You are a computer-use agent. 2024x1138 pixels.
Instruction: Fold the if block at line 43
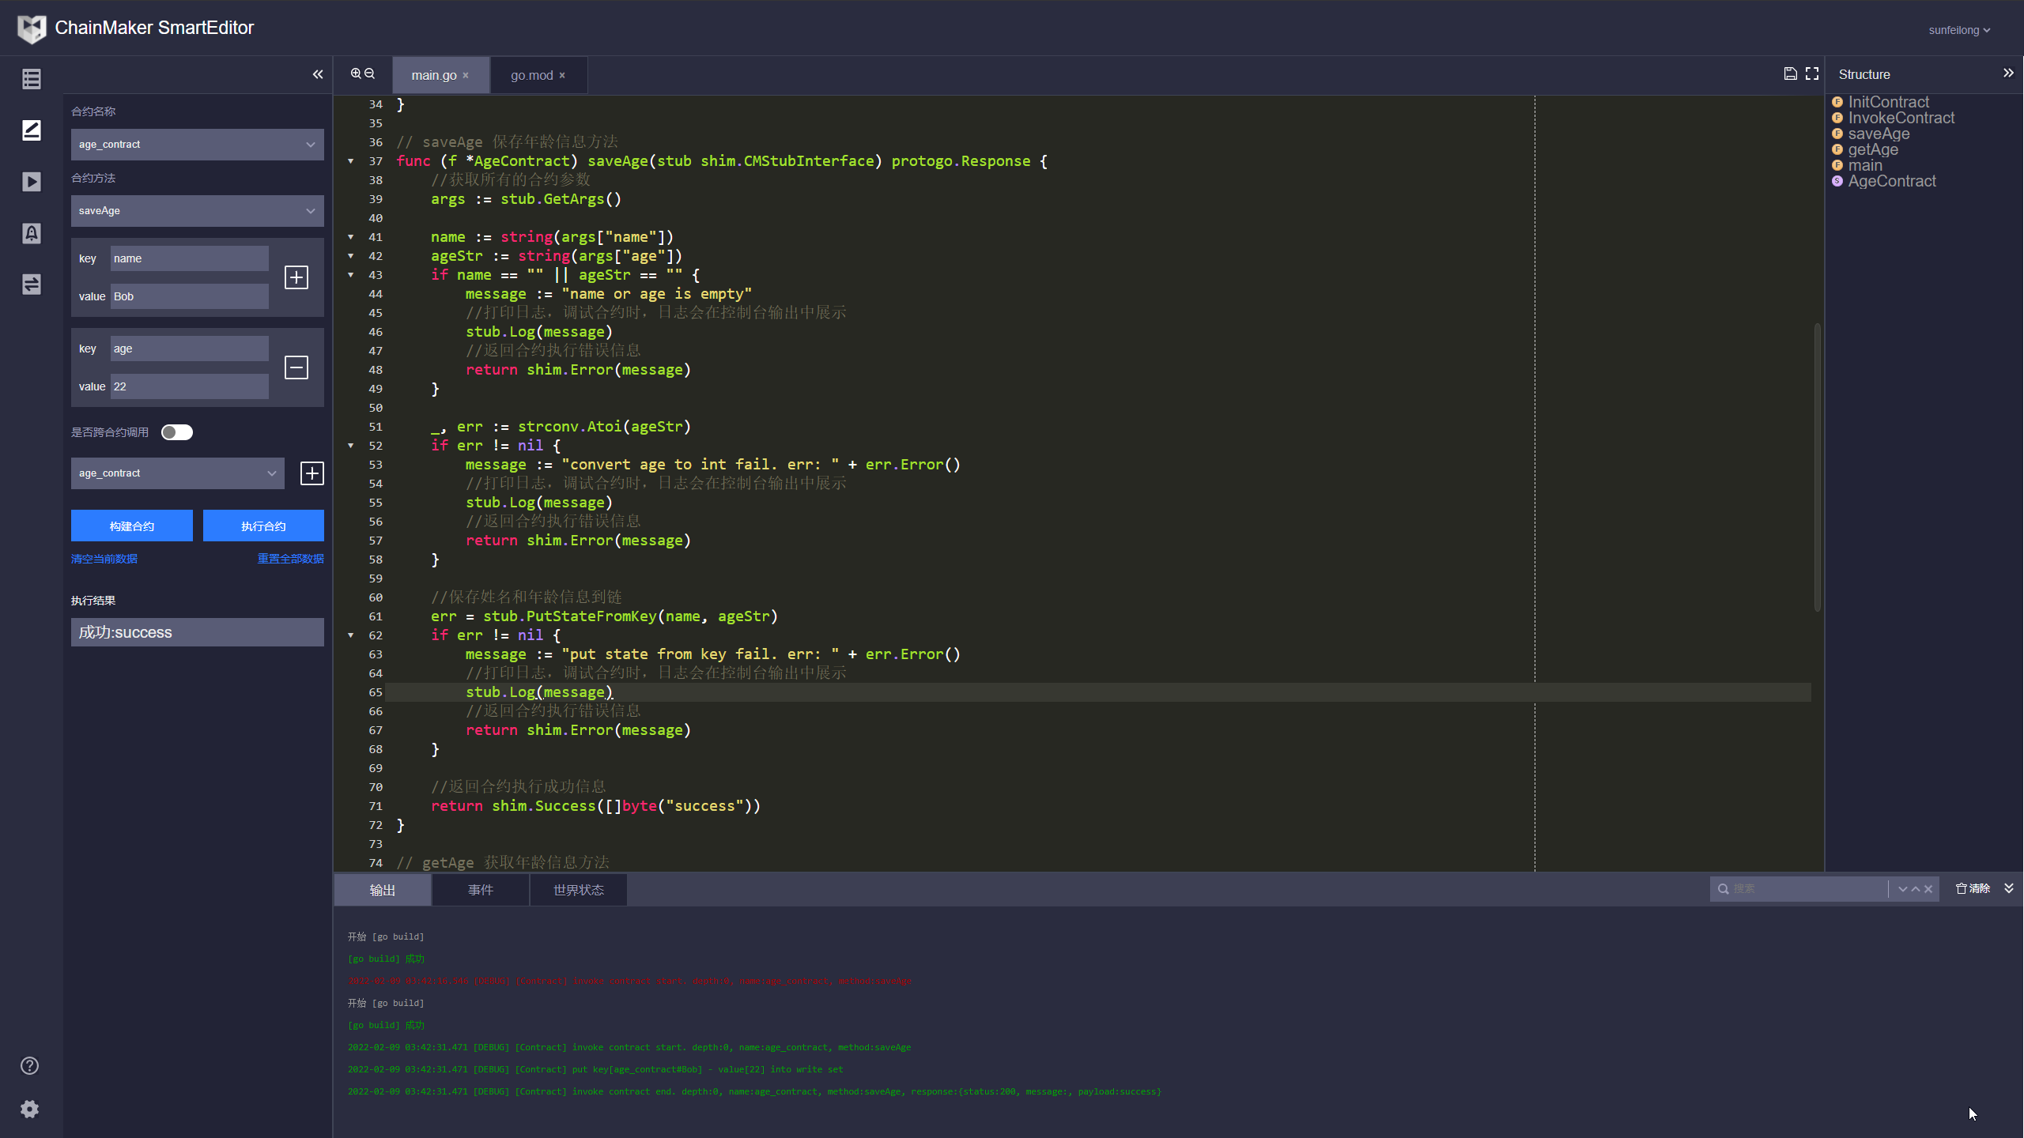351,275
